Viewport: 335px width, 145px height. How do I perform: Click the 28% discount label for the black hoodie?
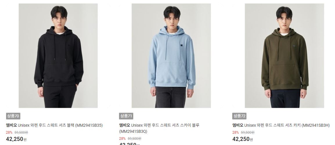pyautogui.click(x=9, y=133)
